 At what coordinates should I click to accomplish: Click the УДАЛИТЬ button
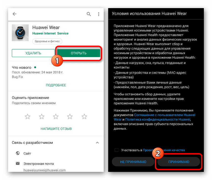(33, 53)
